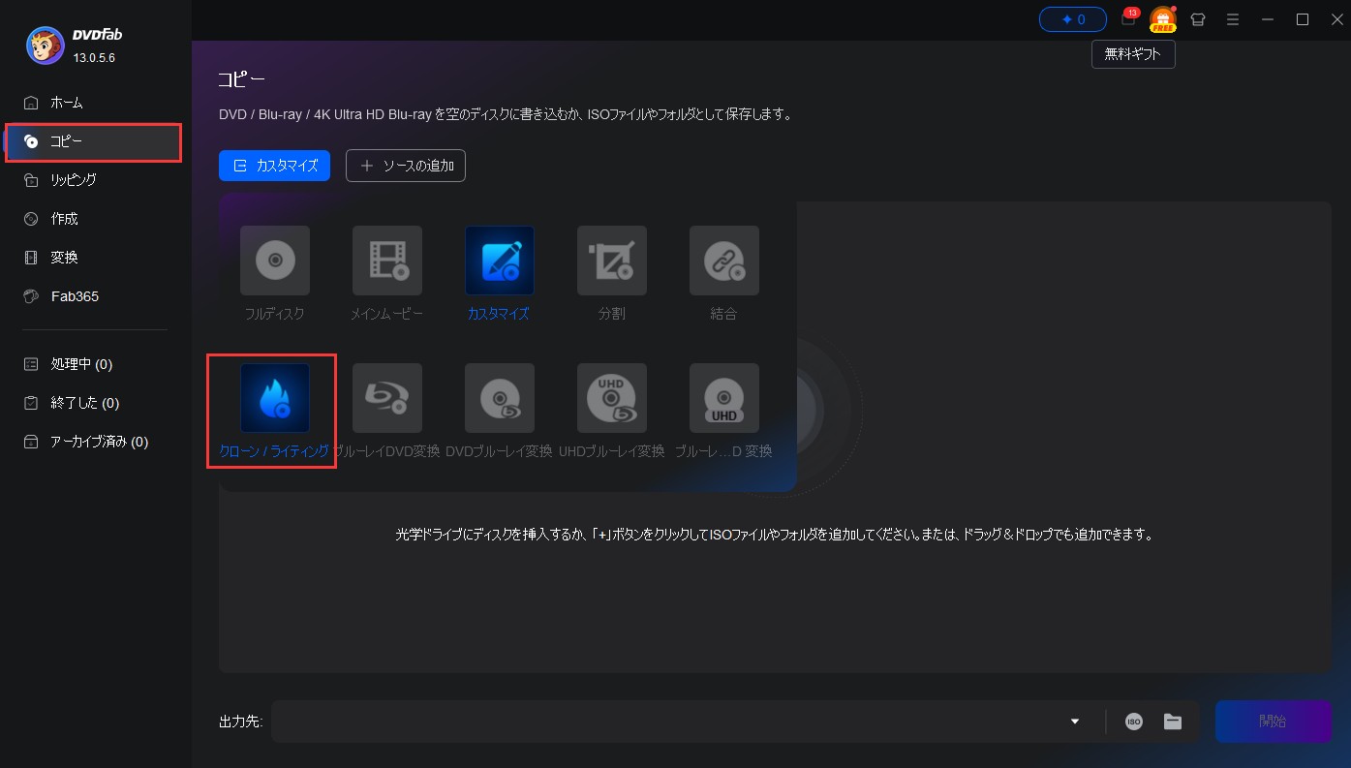Click the version text 13.0.5.6
Image resolution: width=1351 pixels, height=768 pixels.
[94, 58]
